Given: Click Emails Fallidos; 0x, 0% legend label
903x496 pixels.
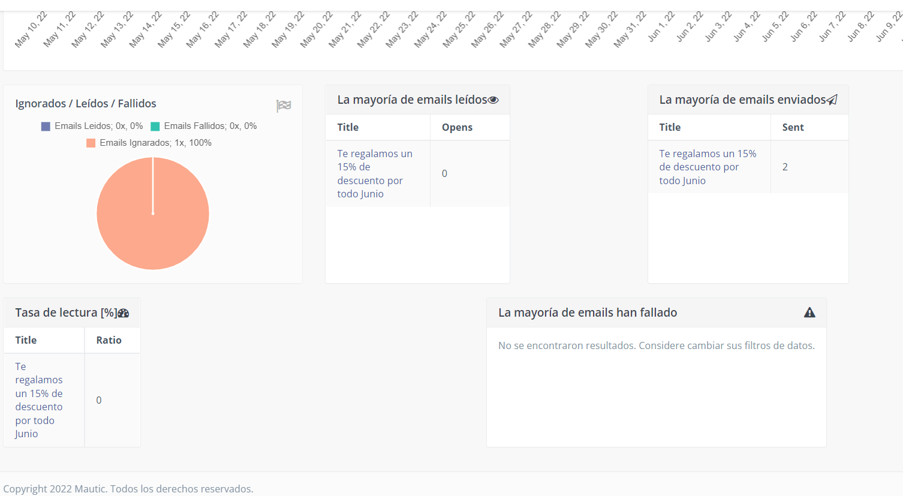Looking at the screenshot, I should [x=210, y=126].
